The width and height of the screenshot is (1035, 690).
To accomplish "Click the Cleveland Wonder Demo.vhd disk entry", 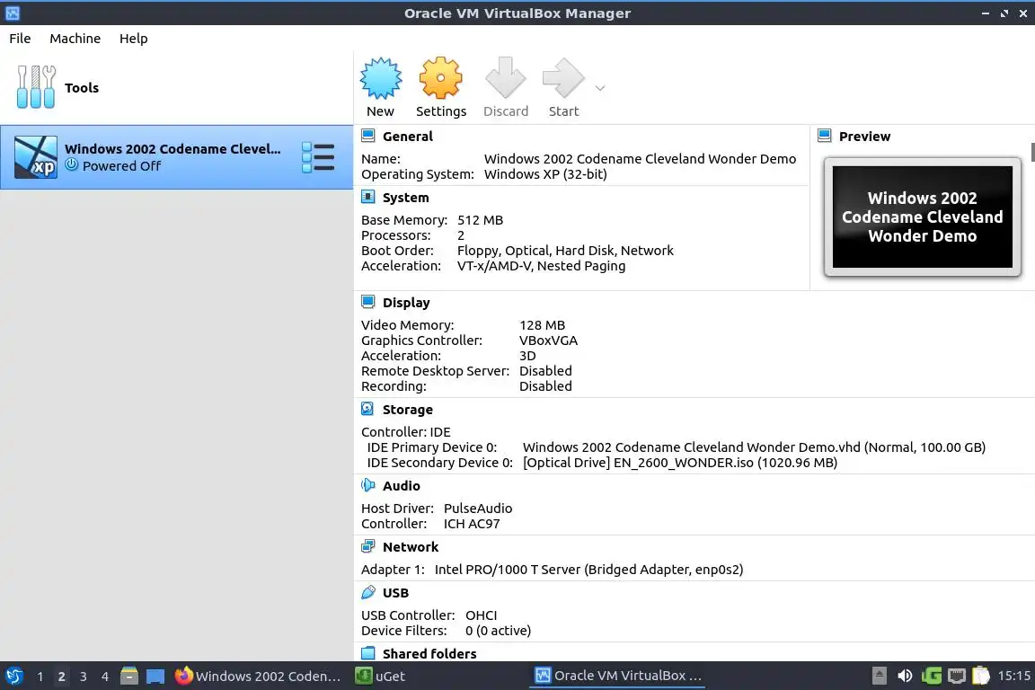I will click(754, 447).
